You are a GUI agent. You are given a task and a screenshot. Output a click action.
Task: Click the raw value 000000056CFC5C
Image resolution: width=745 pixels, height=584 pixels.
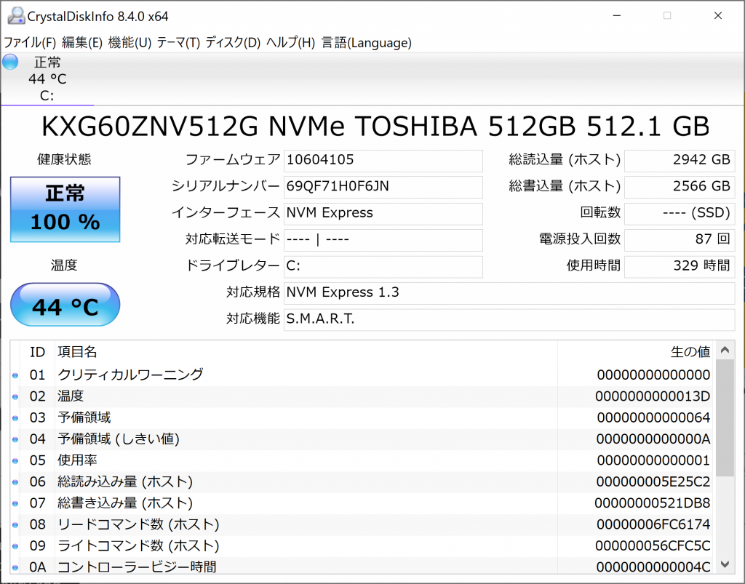click(653, 546)
